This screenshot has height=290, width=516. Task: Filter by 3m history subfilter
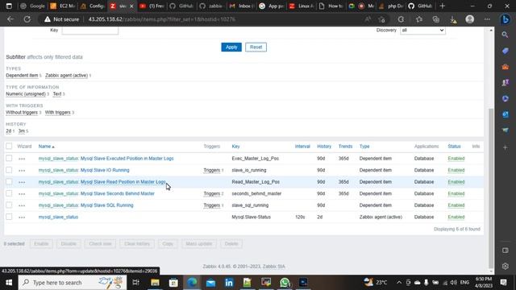(x=22, y=130)
